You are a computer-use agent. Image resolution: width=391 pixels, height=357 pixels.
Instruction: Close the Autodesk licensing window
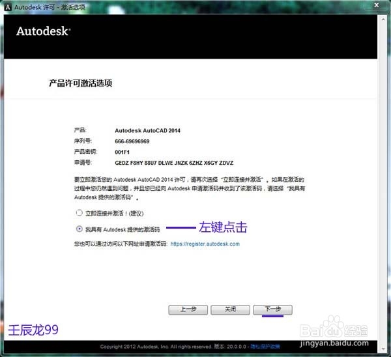[377, 5]
